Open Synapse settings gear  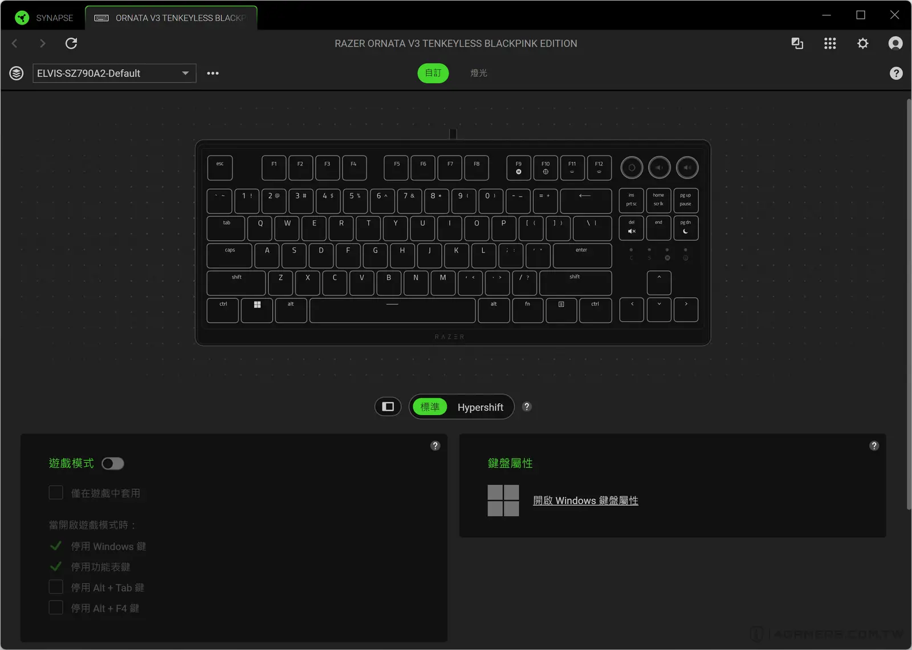(863, 43)
